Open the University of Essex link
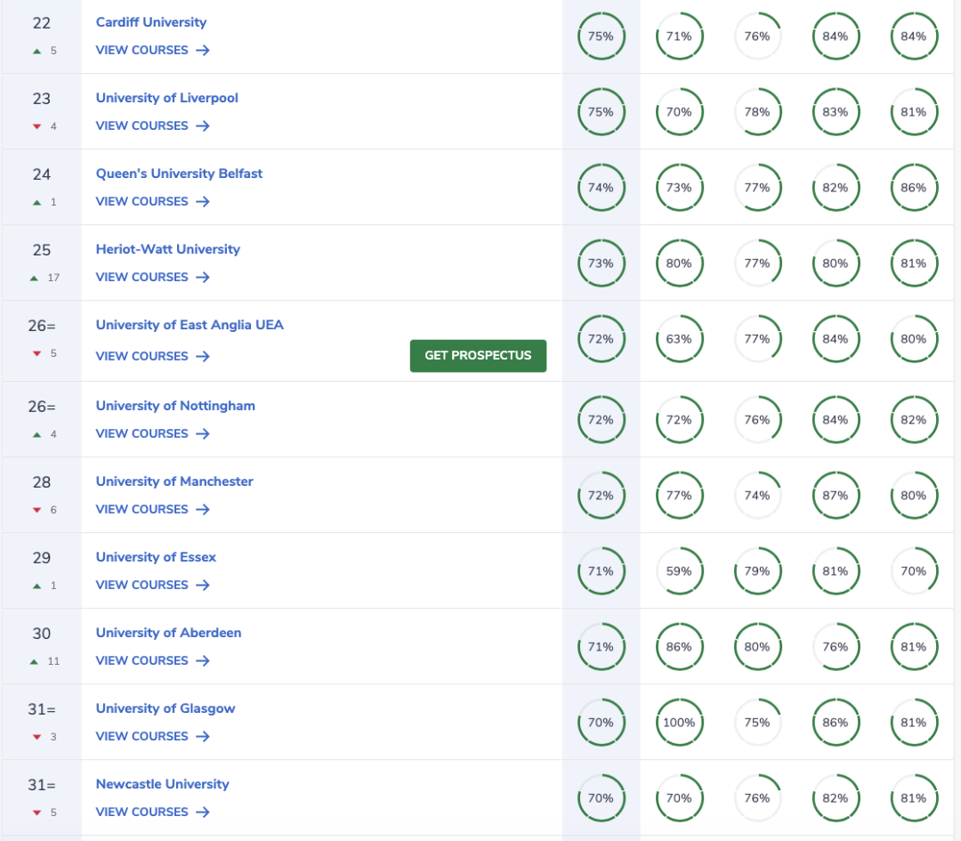The height and width of the screenshot is (841, 961). click(x=156, y=557)
